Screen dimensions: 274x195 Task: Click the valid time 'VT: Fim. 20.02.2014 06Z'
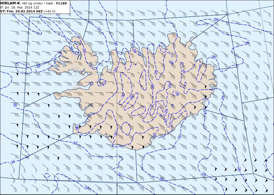(21, 11)
